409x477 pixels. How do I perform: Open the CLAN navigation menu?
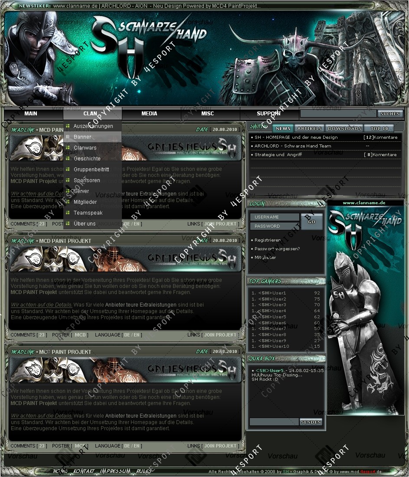coord(90,114)
